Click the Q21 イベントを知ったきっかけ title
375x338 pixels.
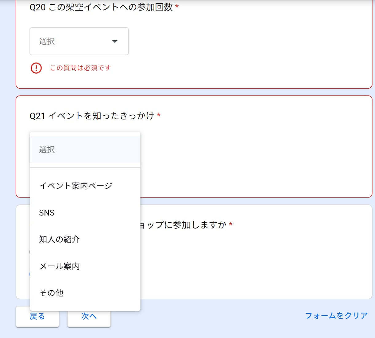(x=92, y=116)
